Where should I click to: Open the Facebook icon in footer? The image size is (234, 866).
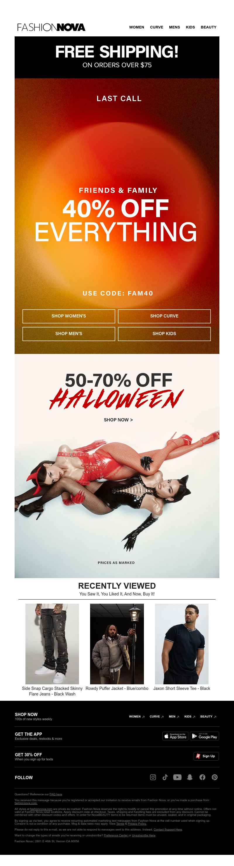[x=202, y=777]
